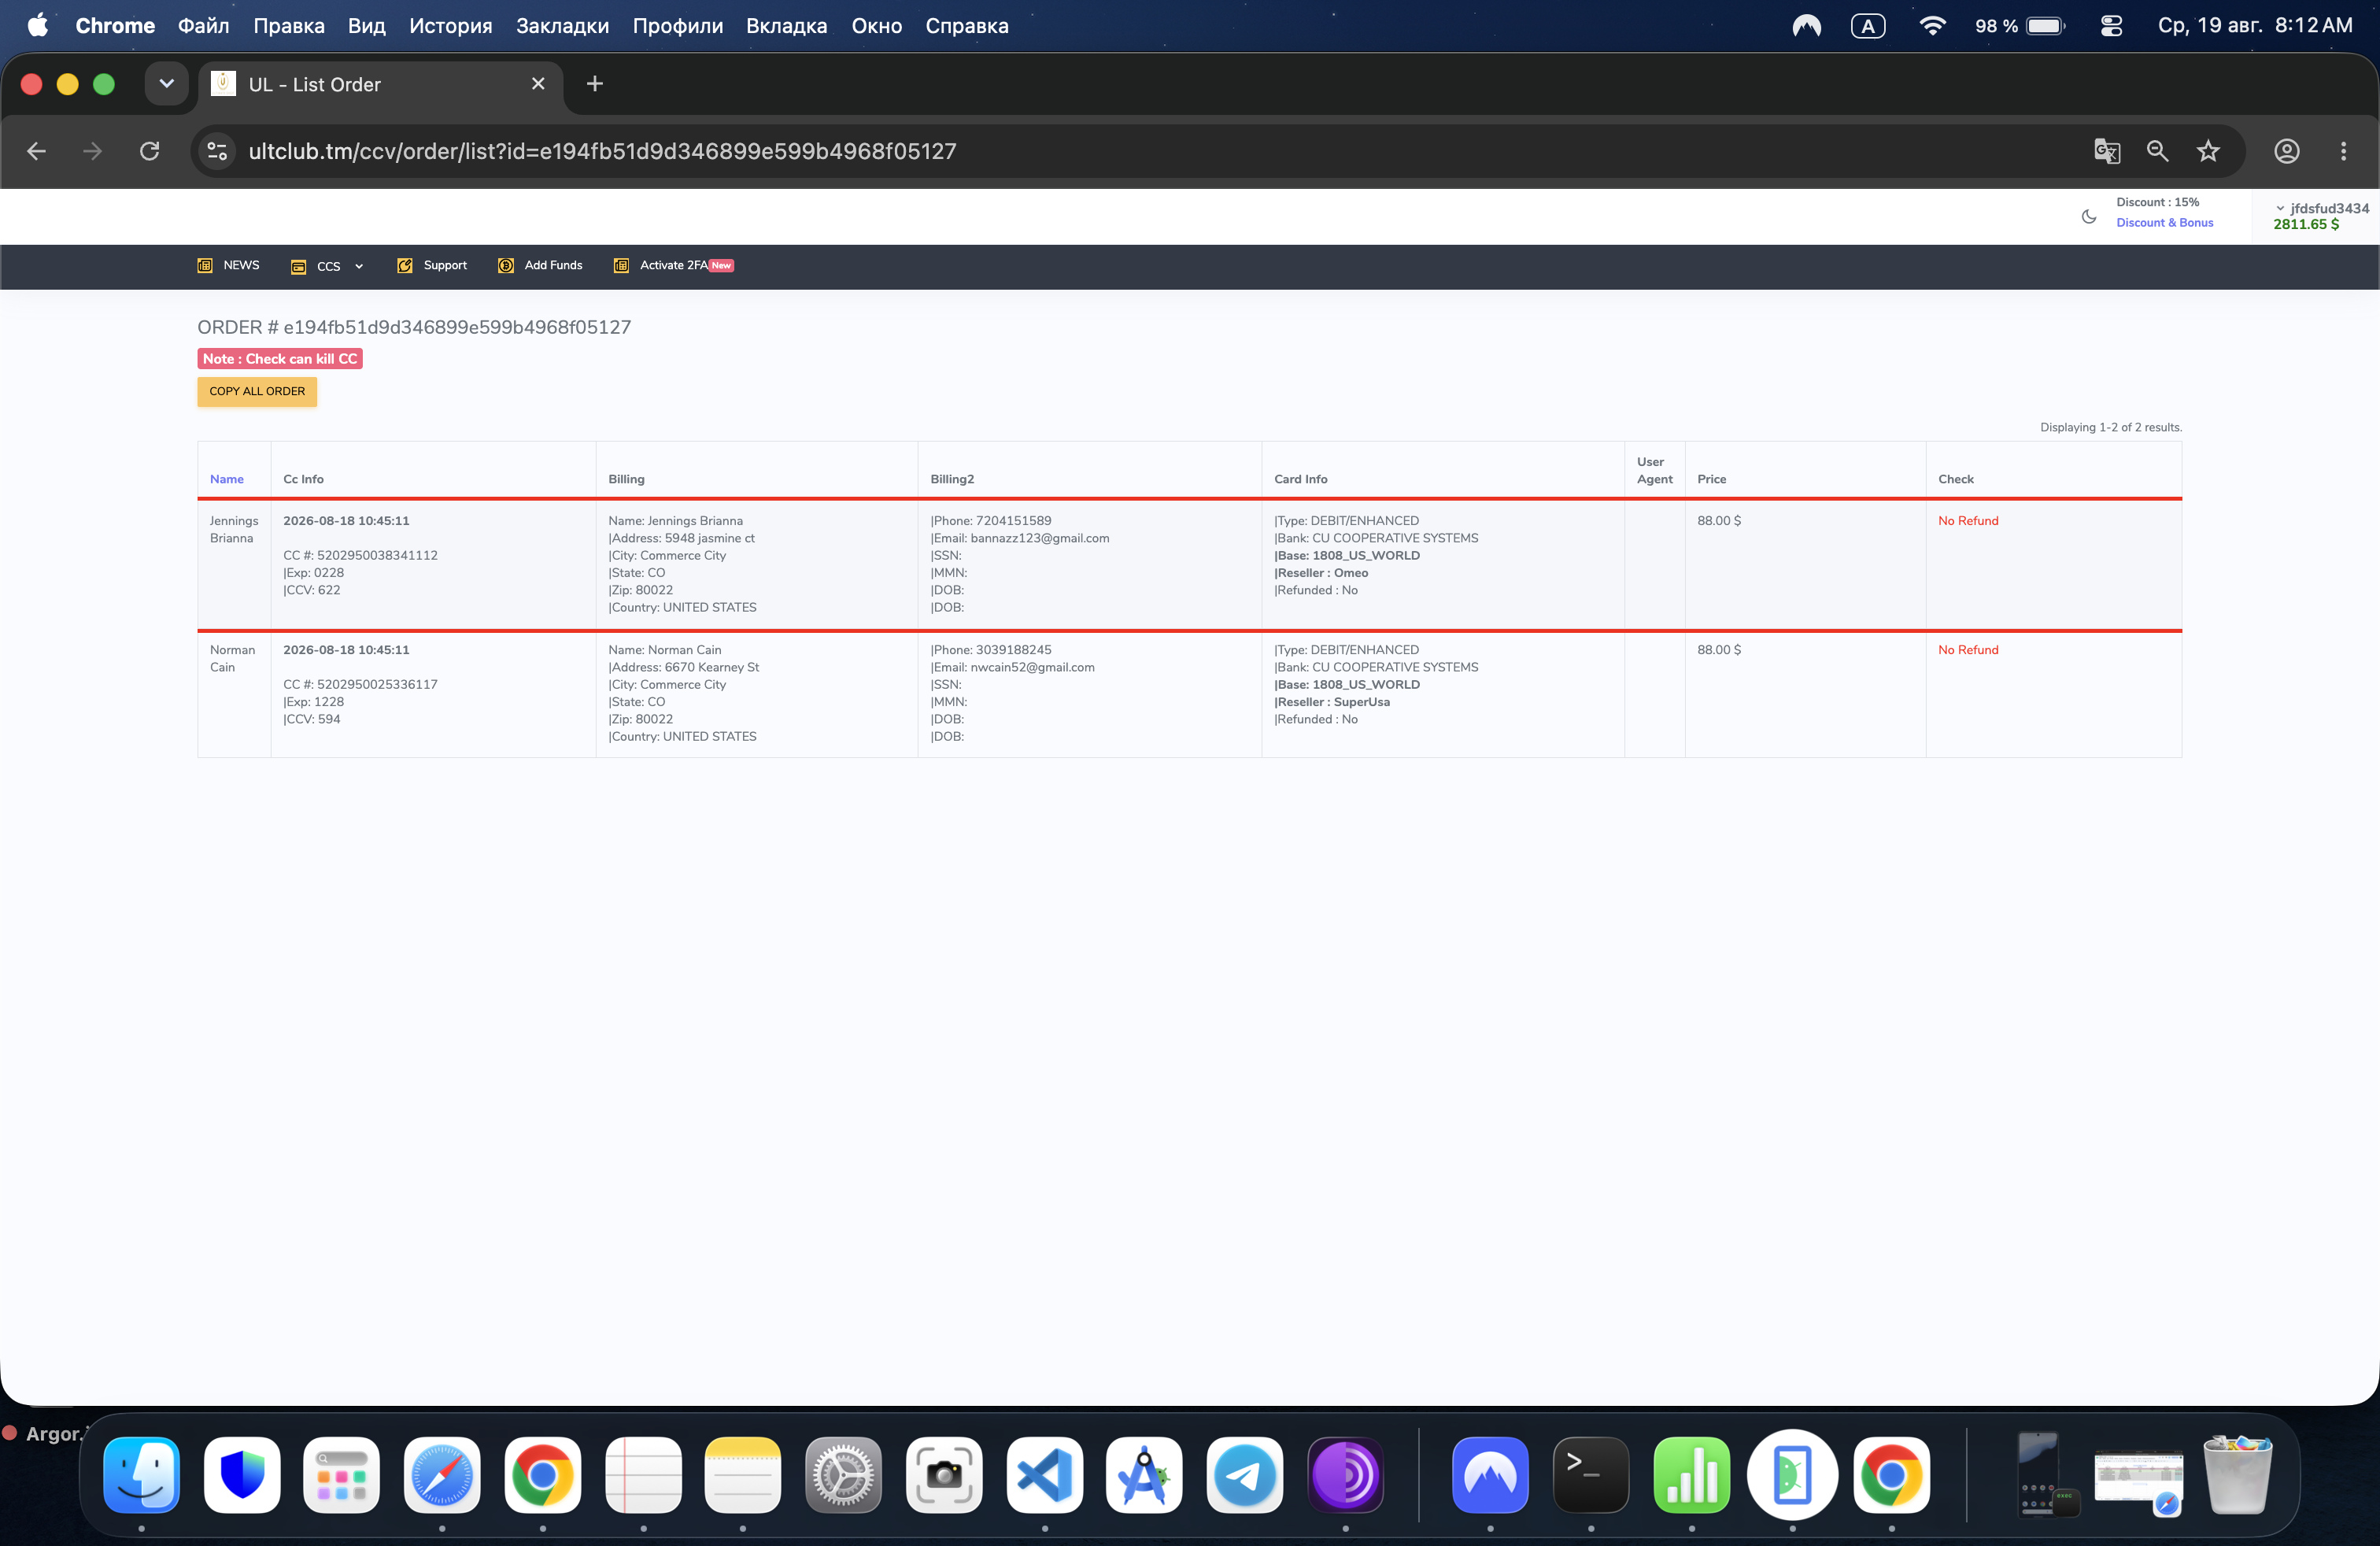Open the Справка menu

(967, 26)
